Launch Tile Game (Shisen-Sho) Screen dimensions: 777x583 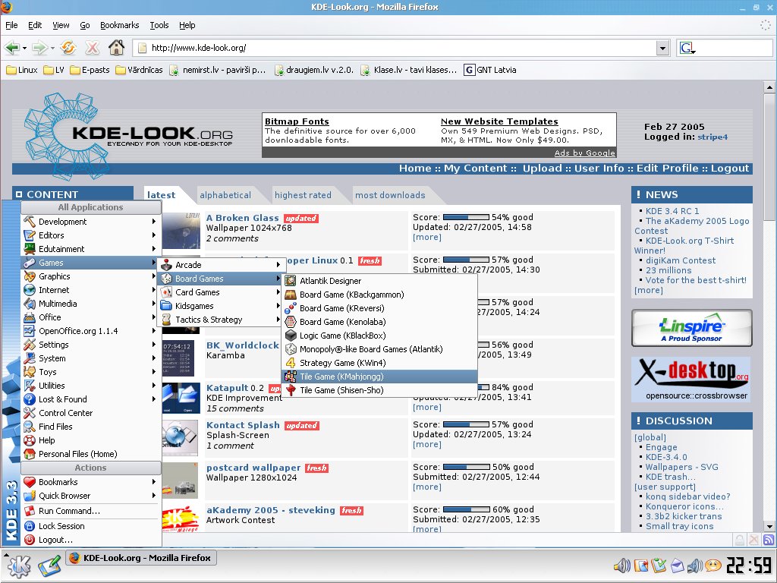pos(379,390)
